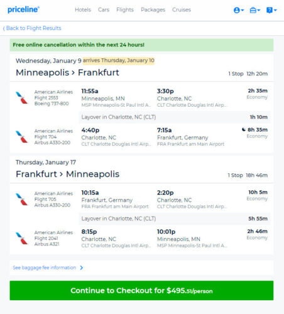Image resolution: width=284 pixels, height=314 pixels.
Task: Click American Airlines logo for Flight 2553
Action: pyautogui.click(x=22, y=97)
